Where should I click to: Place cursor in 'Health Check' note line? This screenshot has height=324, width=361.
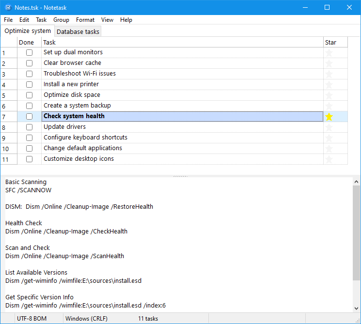pos(23,223)
